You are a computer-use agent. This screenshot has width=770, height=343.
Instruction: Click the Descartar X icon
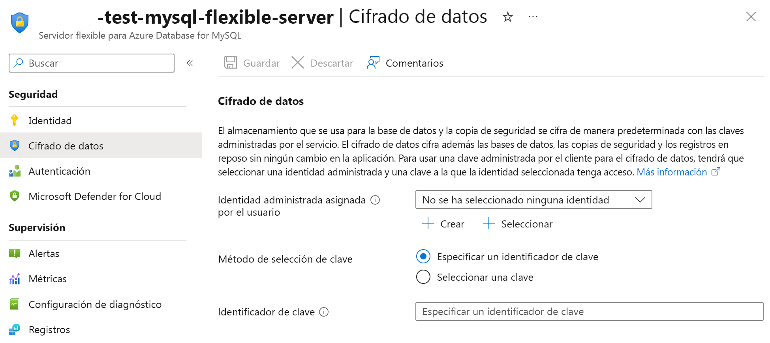click(x=298, y=63)
